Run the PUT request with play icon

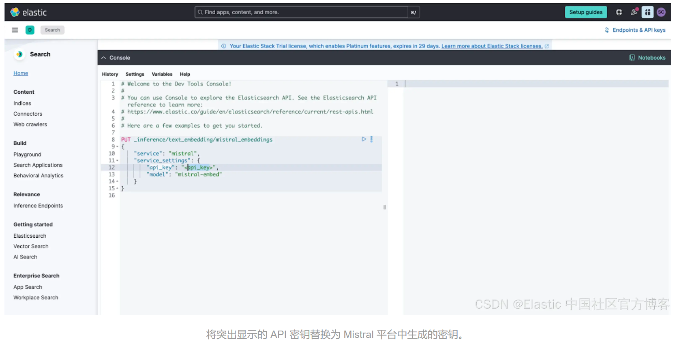pyautogui.click(x=364, y=139)
